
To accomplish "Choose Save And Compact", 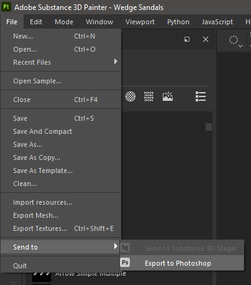I will coord(61,131).
